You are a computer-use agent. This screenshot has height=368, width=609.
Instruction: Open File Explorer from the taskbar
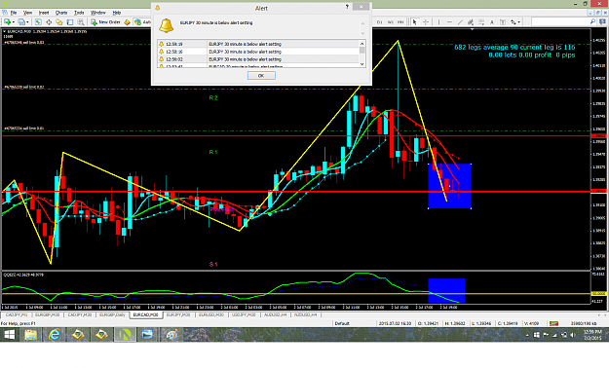[x=31, y=335]
